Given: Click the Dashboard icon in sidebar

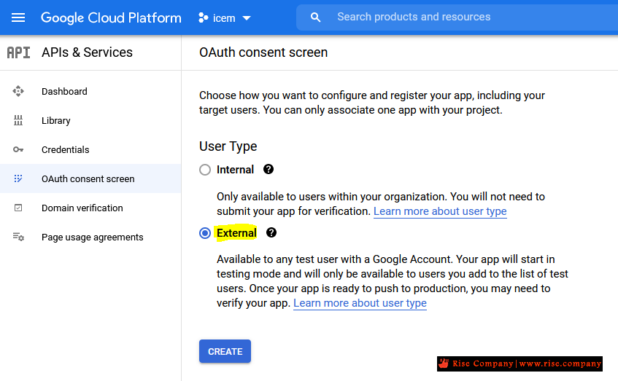Looking at the screenshot, I should [x=18, y=91].
